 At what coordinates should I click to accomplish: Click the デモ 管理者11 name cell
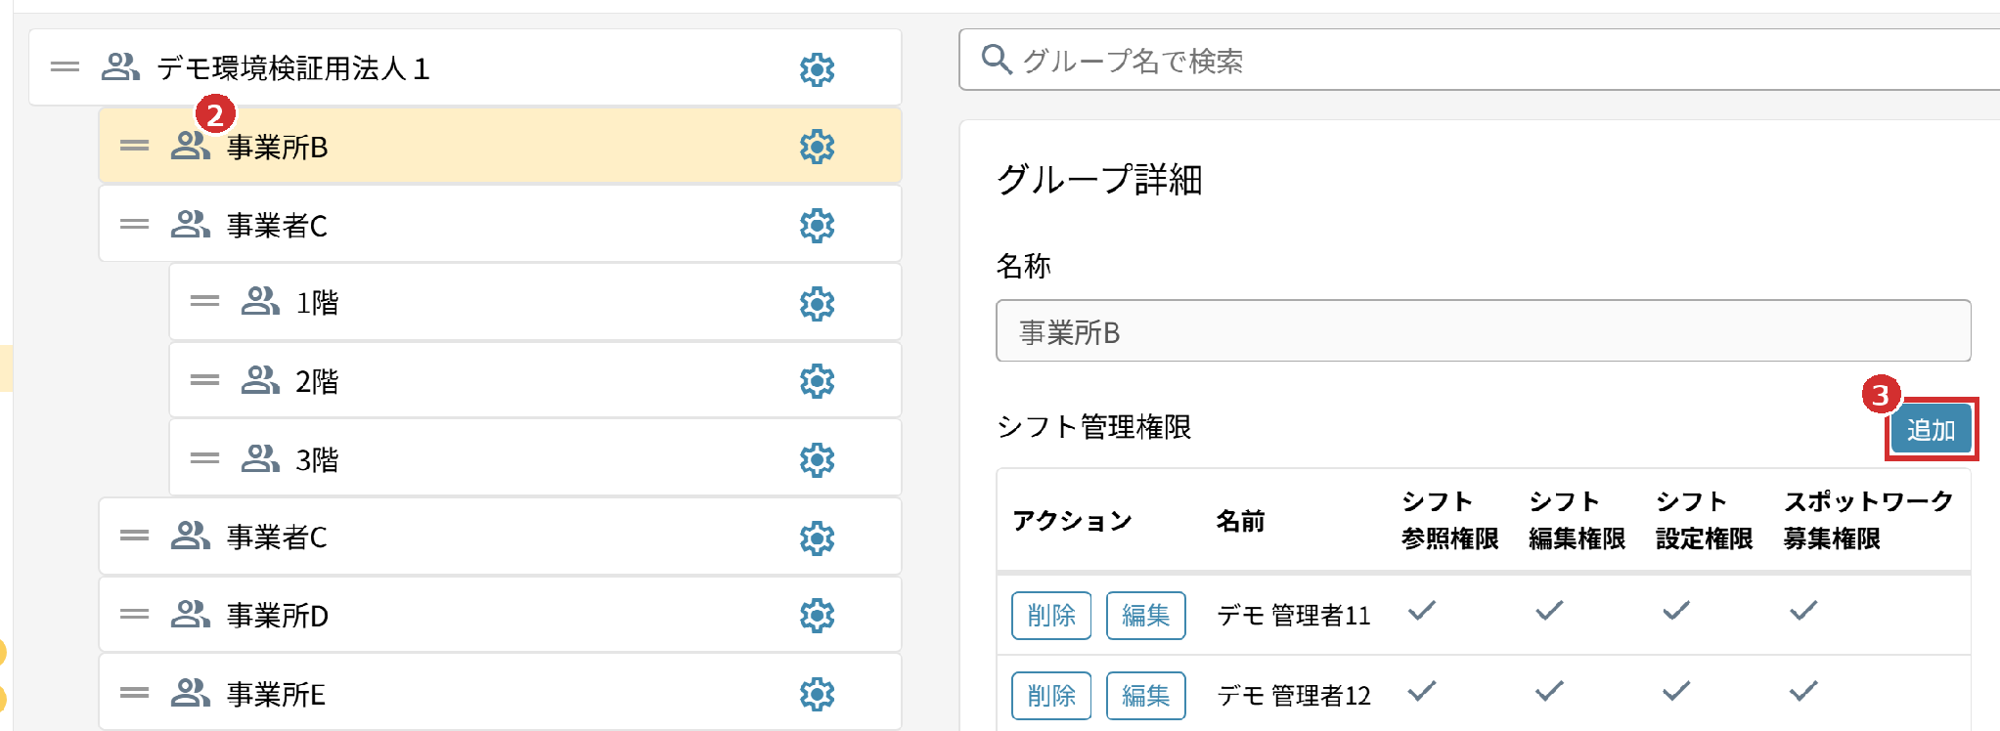pyautogui.click(x=1294, y=616)
